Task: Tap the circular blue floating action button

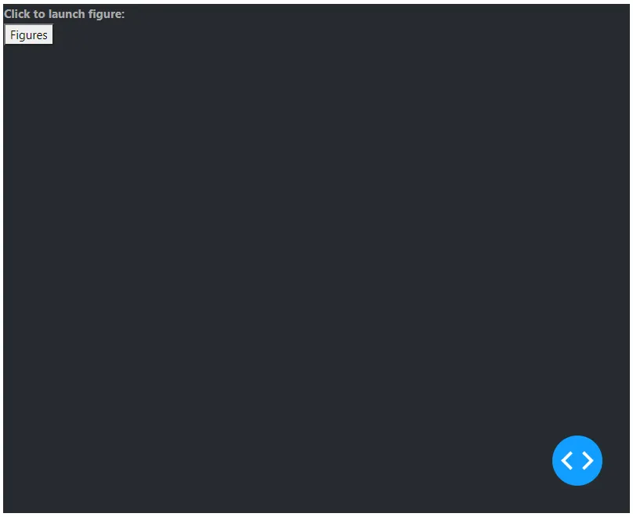Action: tap(577, 460)
